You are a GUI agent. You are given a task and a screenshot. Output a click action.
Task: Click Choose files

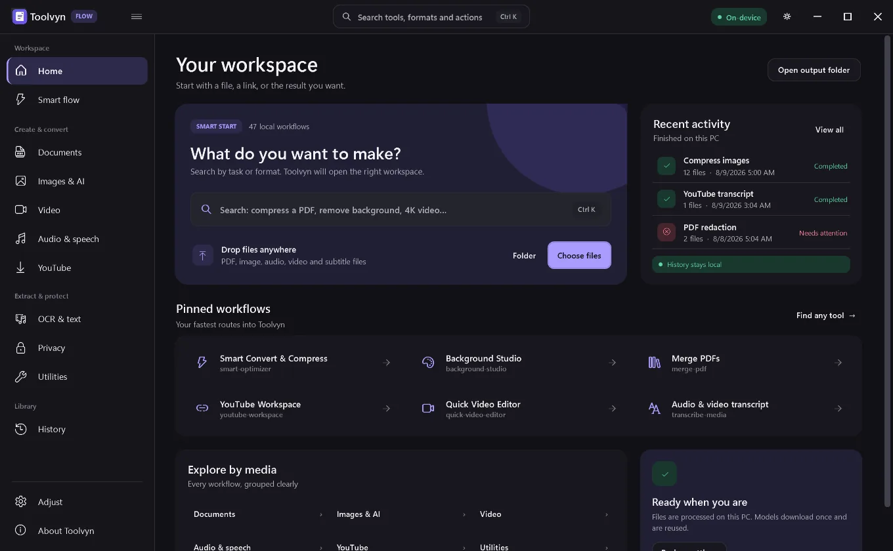point(579,256)
